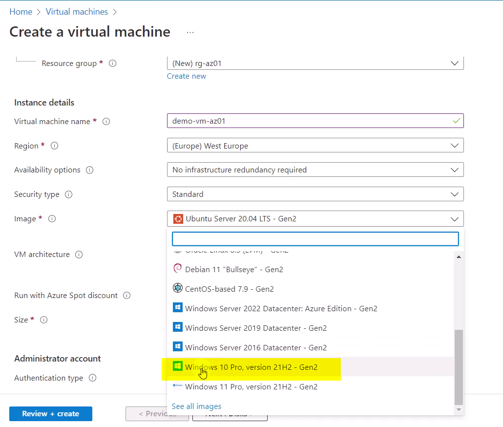Show info tooltip for Resource group

[x=113, y=63]
